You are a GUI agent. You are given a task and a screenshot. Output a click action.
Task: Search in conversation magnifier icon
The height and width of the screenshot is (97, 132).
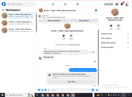119,26
